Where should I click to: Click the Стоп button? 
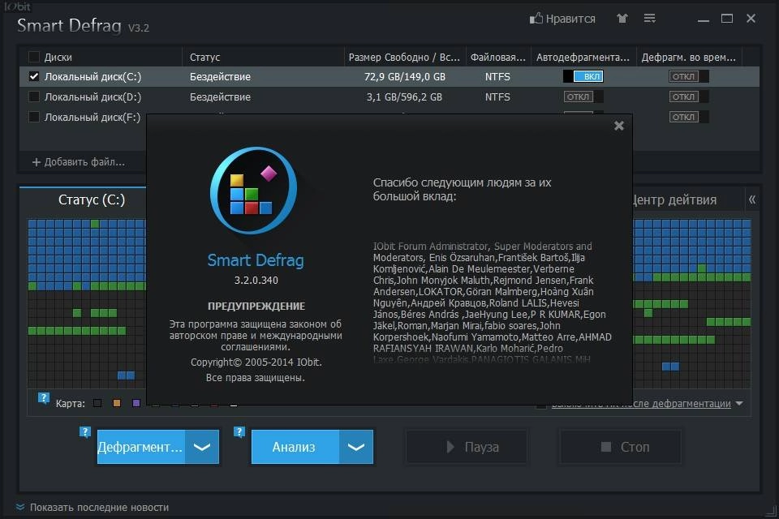click(621, 447)
